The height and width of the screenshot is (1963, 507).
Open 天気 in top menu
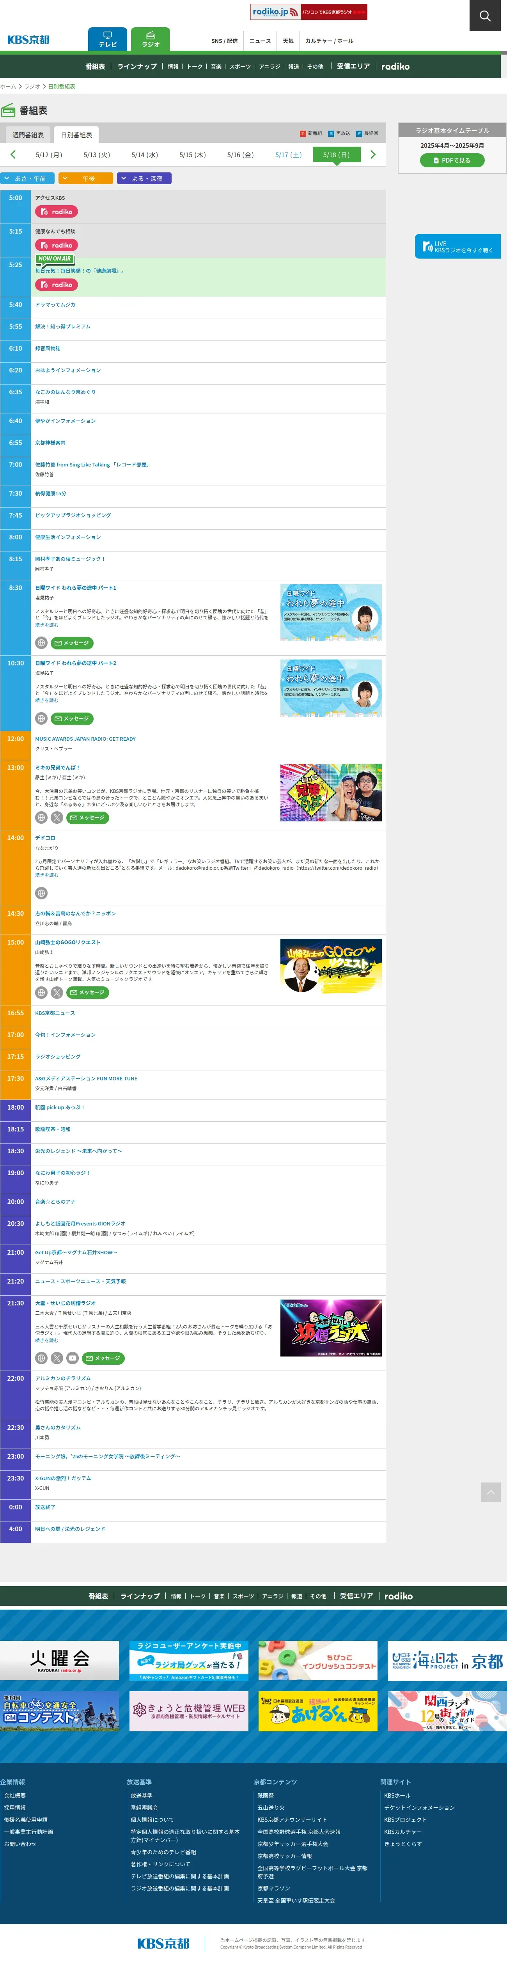click(x=288, y=41)
